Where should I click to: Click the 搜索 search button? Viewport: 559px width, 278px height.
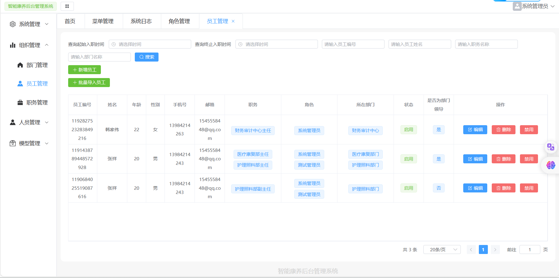147,57
